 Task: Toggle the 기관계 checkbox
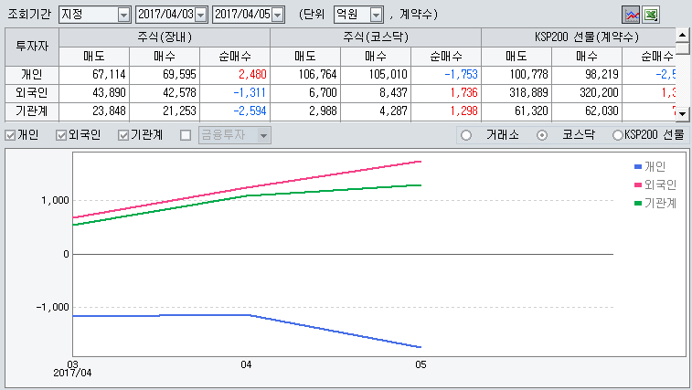tap(123, 135)
